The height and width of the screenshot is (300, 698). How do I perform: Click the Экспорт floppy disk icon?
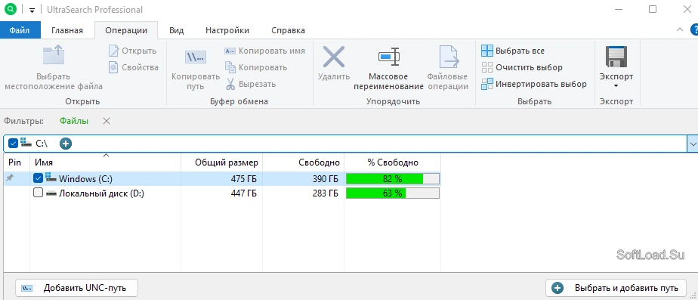[616, 57]
